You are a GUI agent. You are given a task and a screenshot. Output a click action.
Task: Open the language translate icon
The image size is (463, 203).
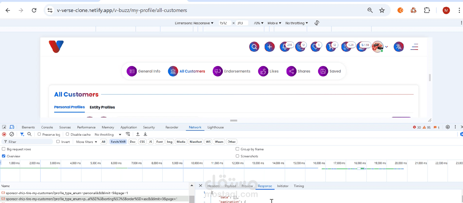coord(399,47)
